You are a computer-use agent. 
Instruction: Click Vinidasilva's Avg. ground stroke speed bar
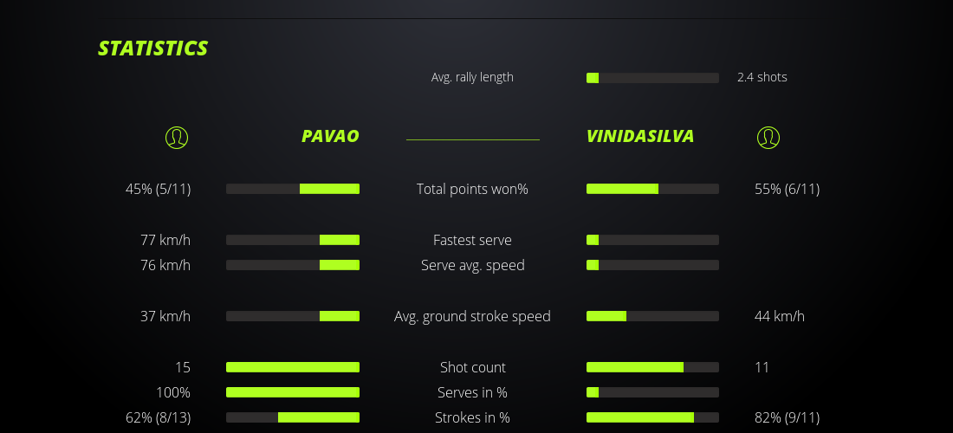coord(652,316)
